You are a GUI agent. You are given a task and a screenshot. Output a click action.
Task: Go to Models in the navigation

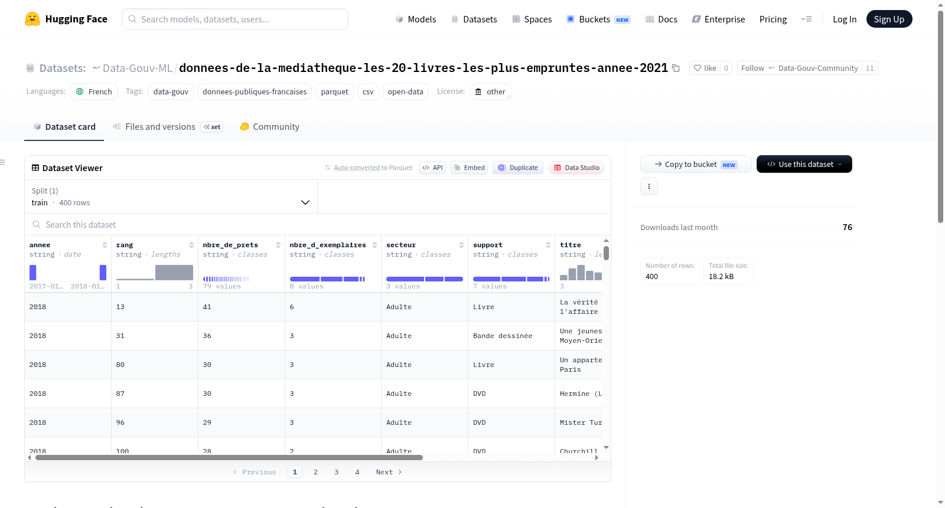point(416,19)
